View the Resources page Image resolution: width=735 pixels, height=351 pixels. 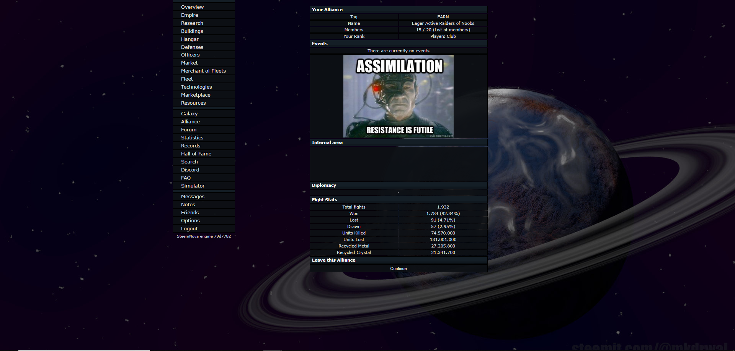coord(193,103)
